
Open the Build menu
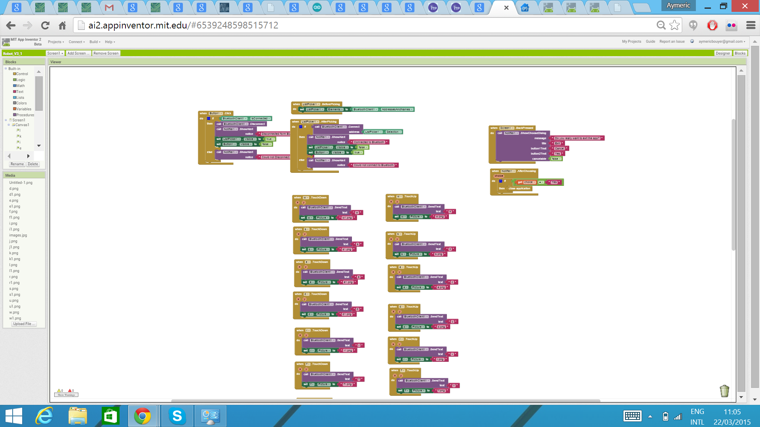(95, 42)
